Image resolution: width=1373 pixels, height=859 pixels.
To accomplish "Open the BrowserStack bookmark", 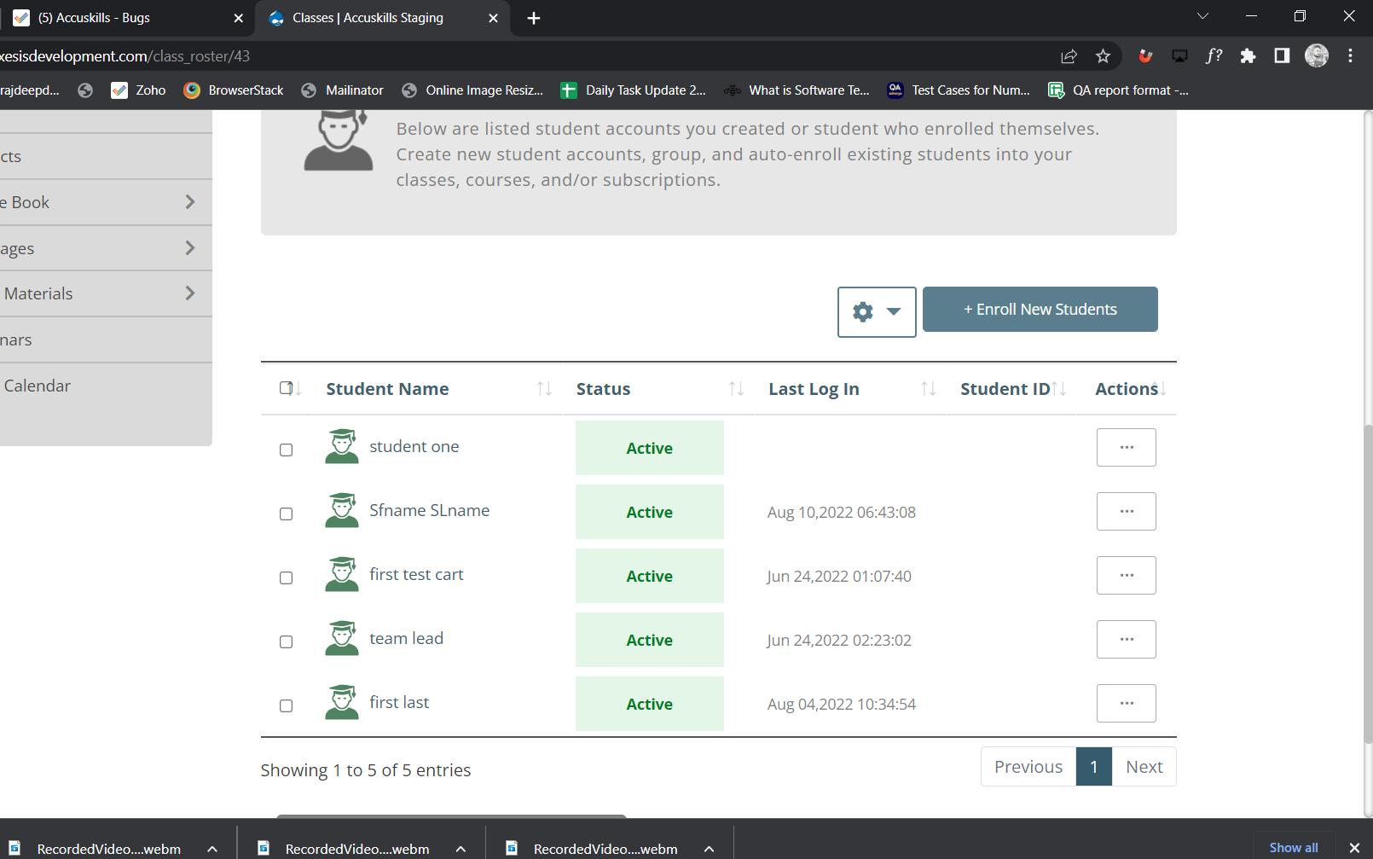I will [234, 90].
